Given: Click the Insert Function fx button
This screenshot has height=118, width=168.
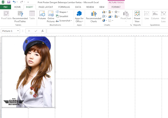Looking at the screenshot, I should pos(43,31).
